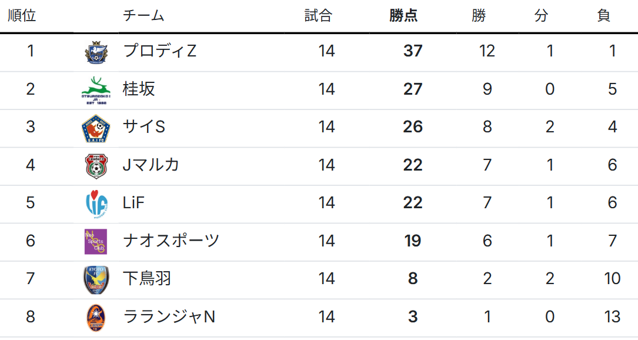Click the プロディZ team crest icon

pyautogui.click(x=95, y=52)
